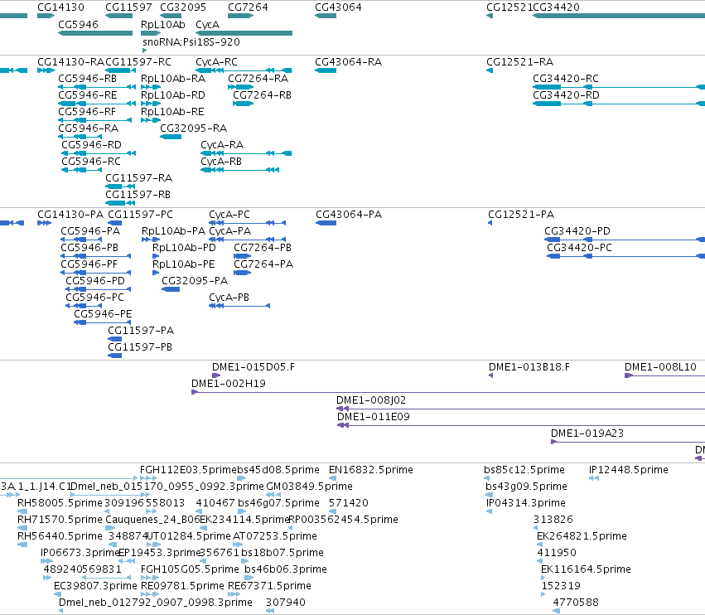Select clone DME1-013B18.F
This screenshot has height=615, width=705.
[529, 366]
